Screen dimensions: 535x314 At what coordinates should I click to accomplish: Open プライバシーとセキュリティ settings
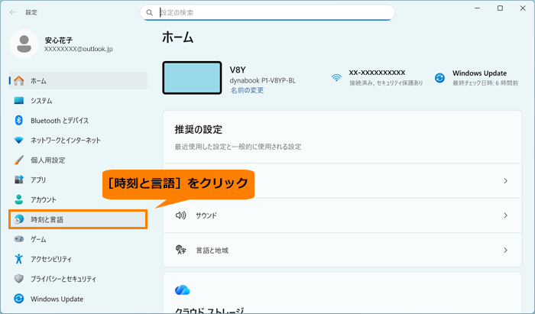(x=78, y=279)
